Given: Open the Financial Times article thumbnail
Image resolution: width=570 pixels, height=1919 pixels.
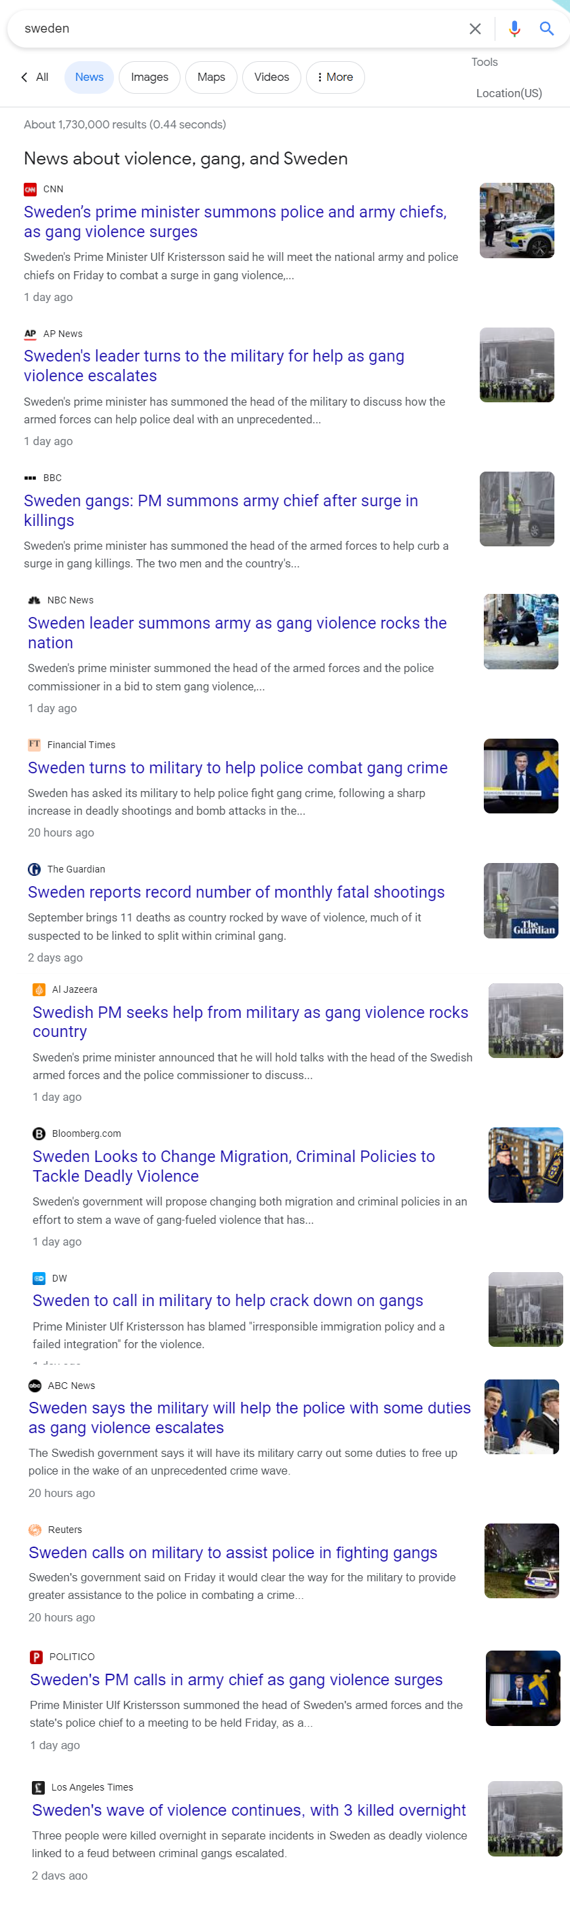Looking at the screenshot, I should 521,775.
